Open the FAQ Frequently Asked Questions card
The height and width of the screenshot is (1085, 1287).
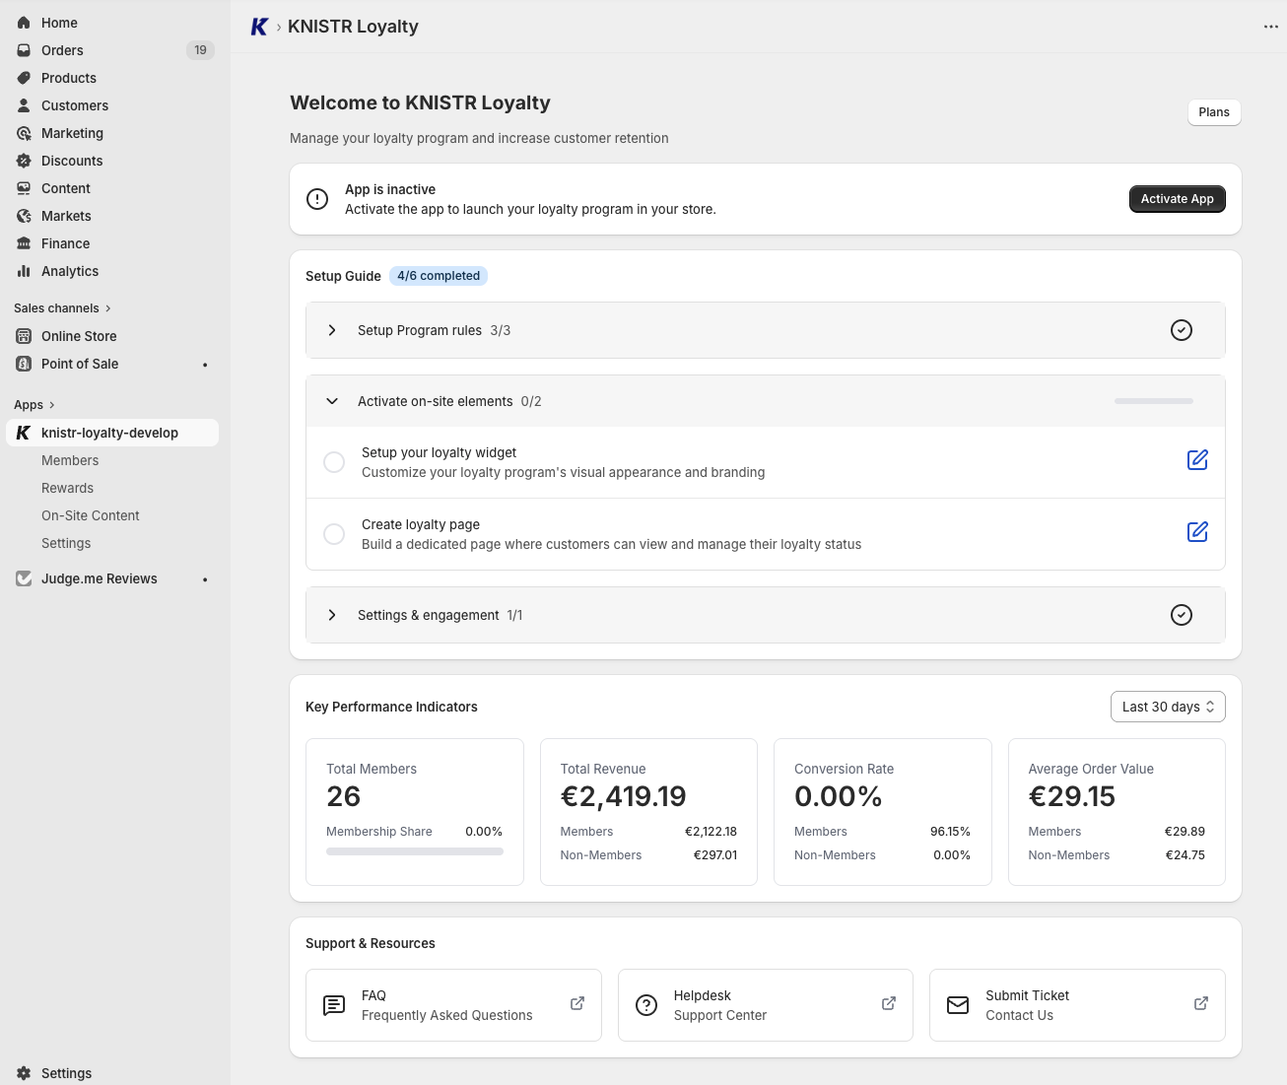453,1005
